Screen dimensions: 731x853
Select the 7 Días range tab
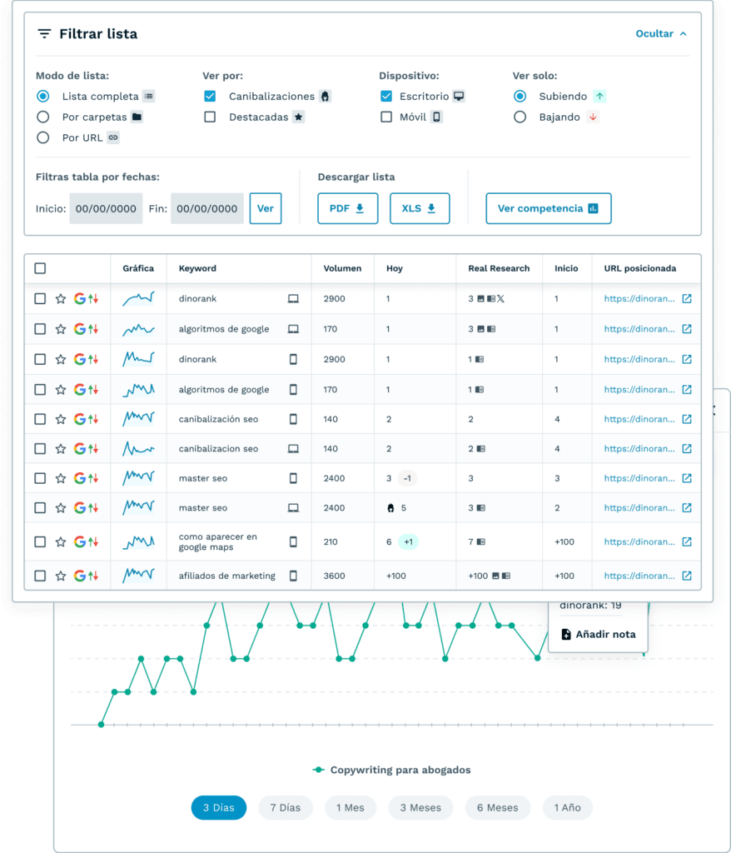[x=286, y=808]
